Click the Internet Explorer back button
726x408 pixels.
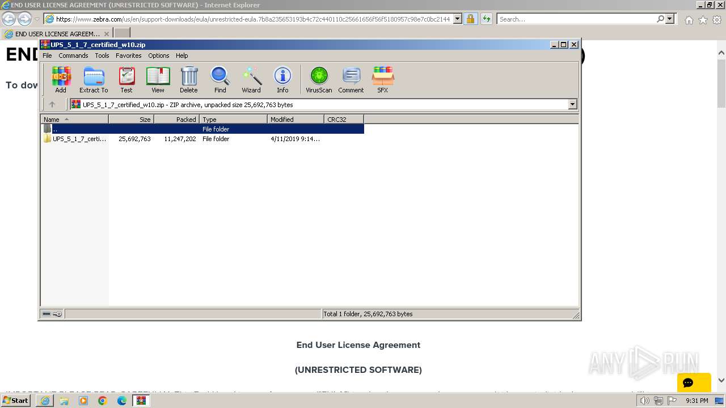pos(9,19)
